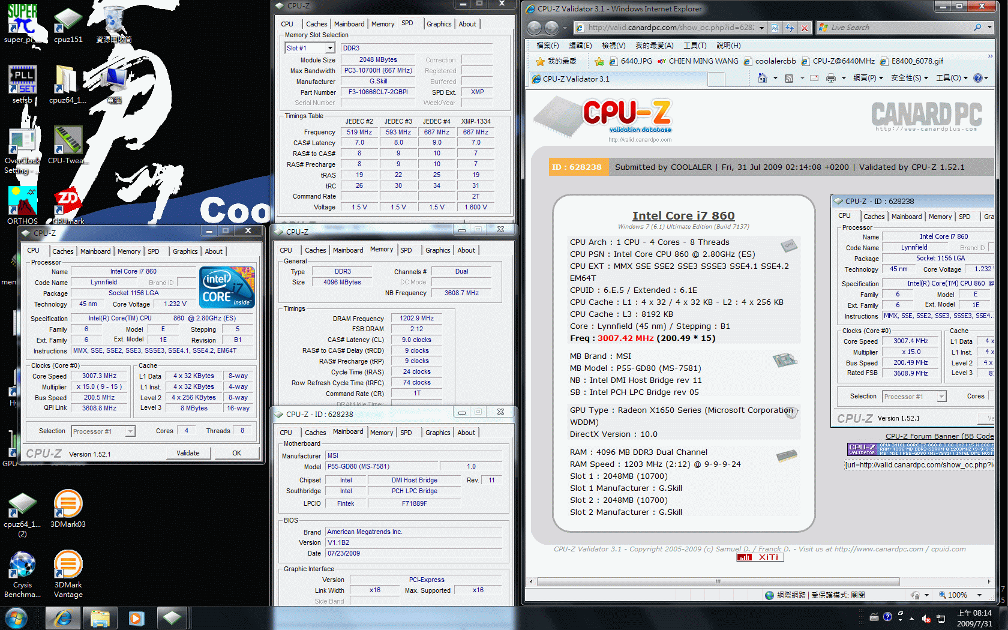
Task: Open the OverClock Setting desktop shortcut
Action: click(x=22, y=151)
